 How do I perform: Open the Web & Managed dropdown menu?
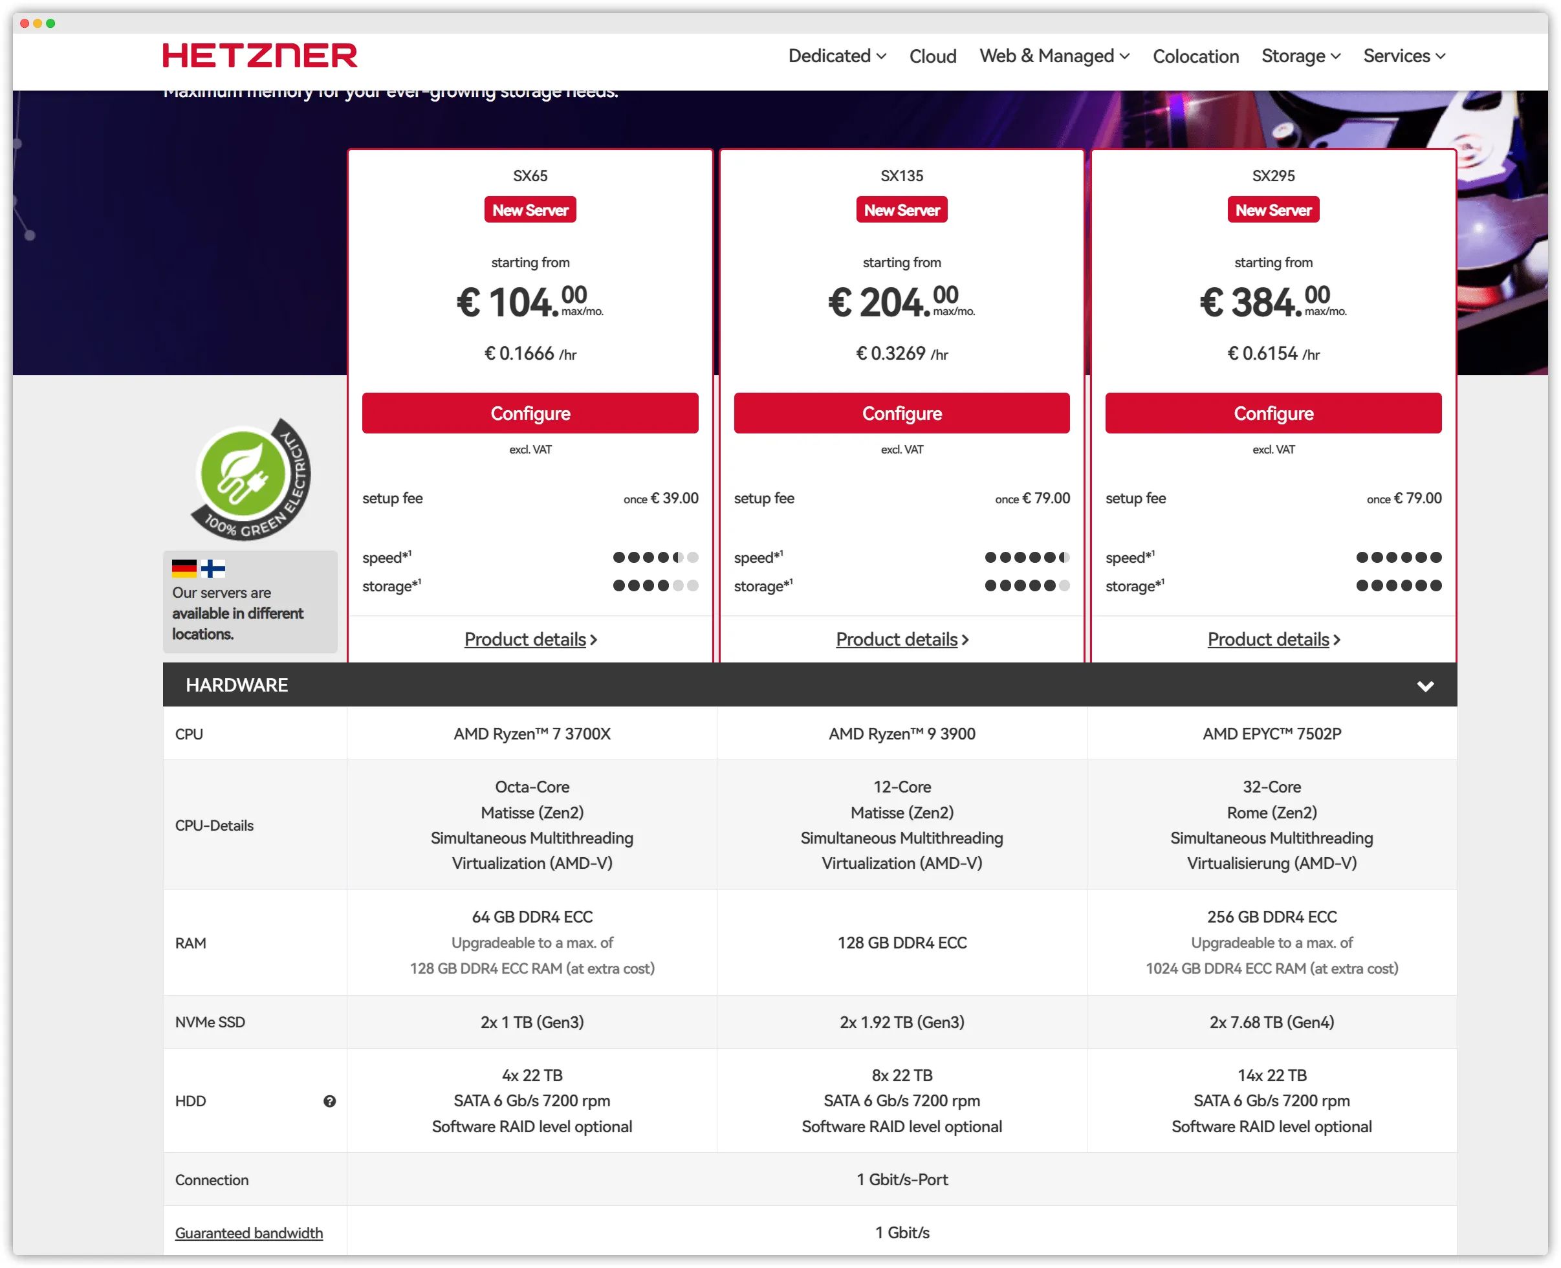[x=1054, y=56]
